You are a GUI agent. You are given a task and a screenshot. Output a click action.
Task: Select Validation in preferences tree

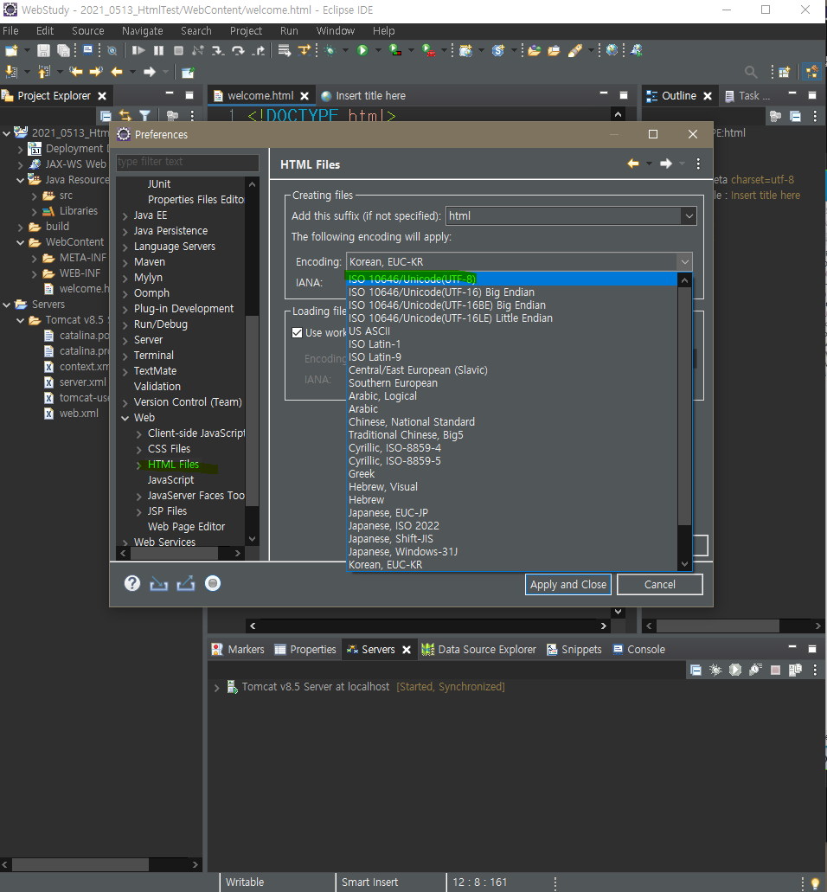[157, 386]
